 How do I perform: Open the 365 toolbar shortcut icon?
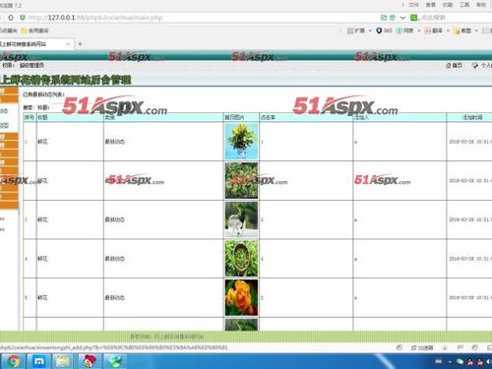[379, 31]
